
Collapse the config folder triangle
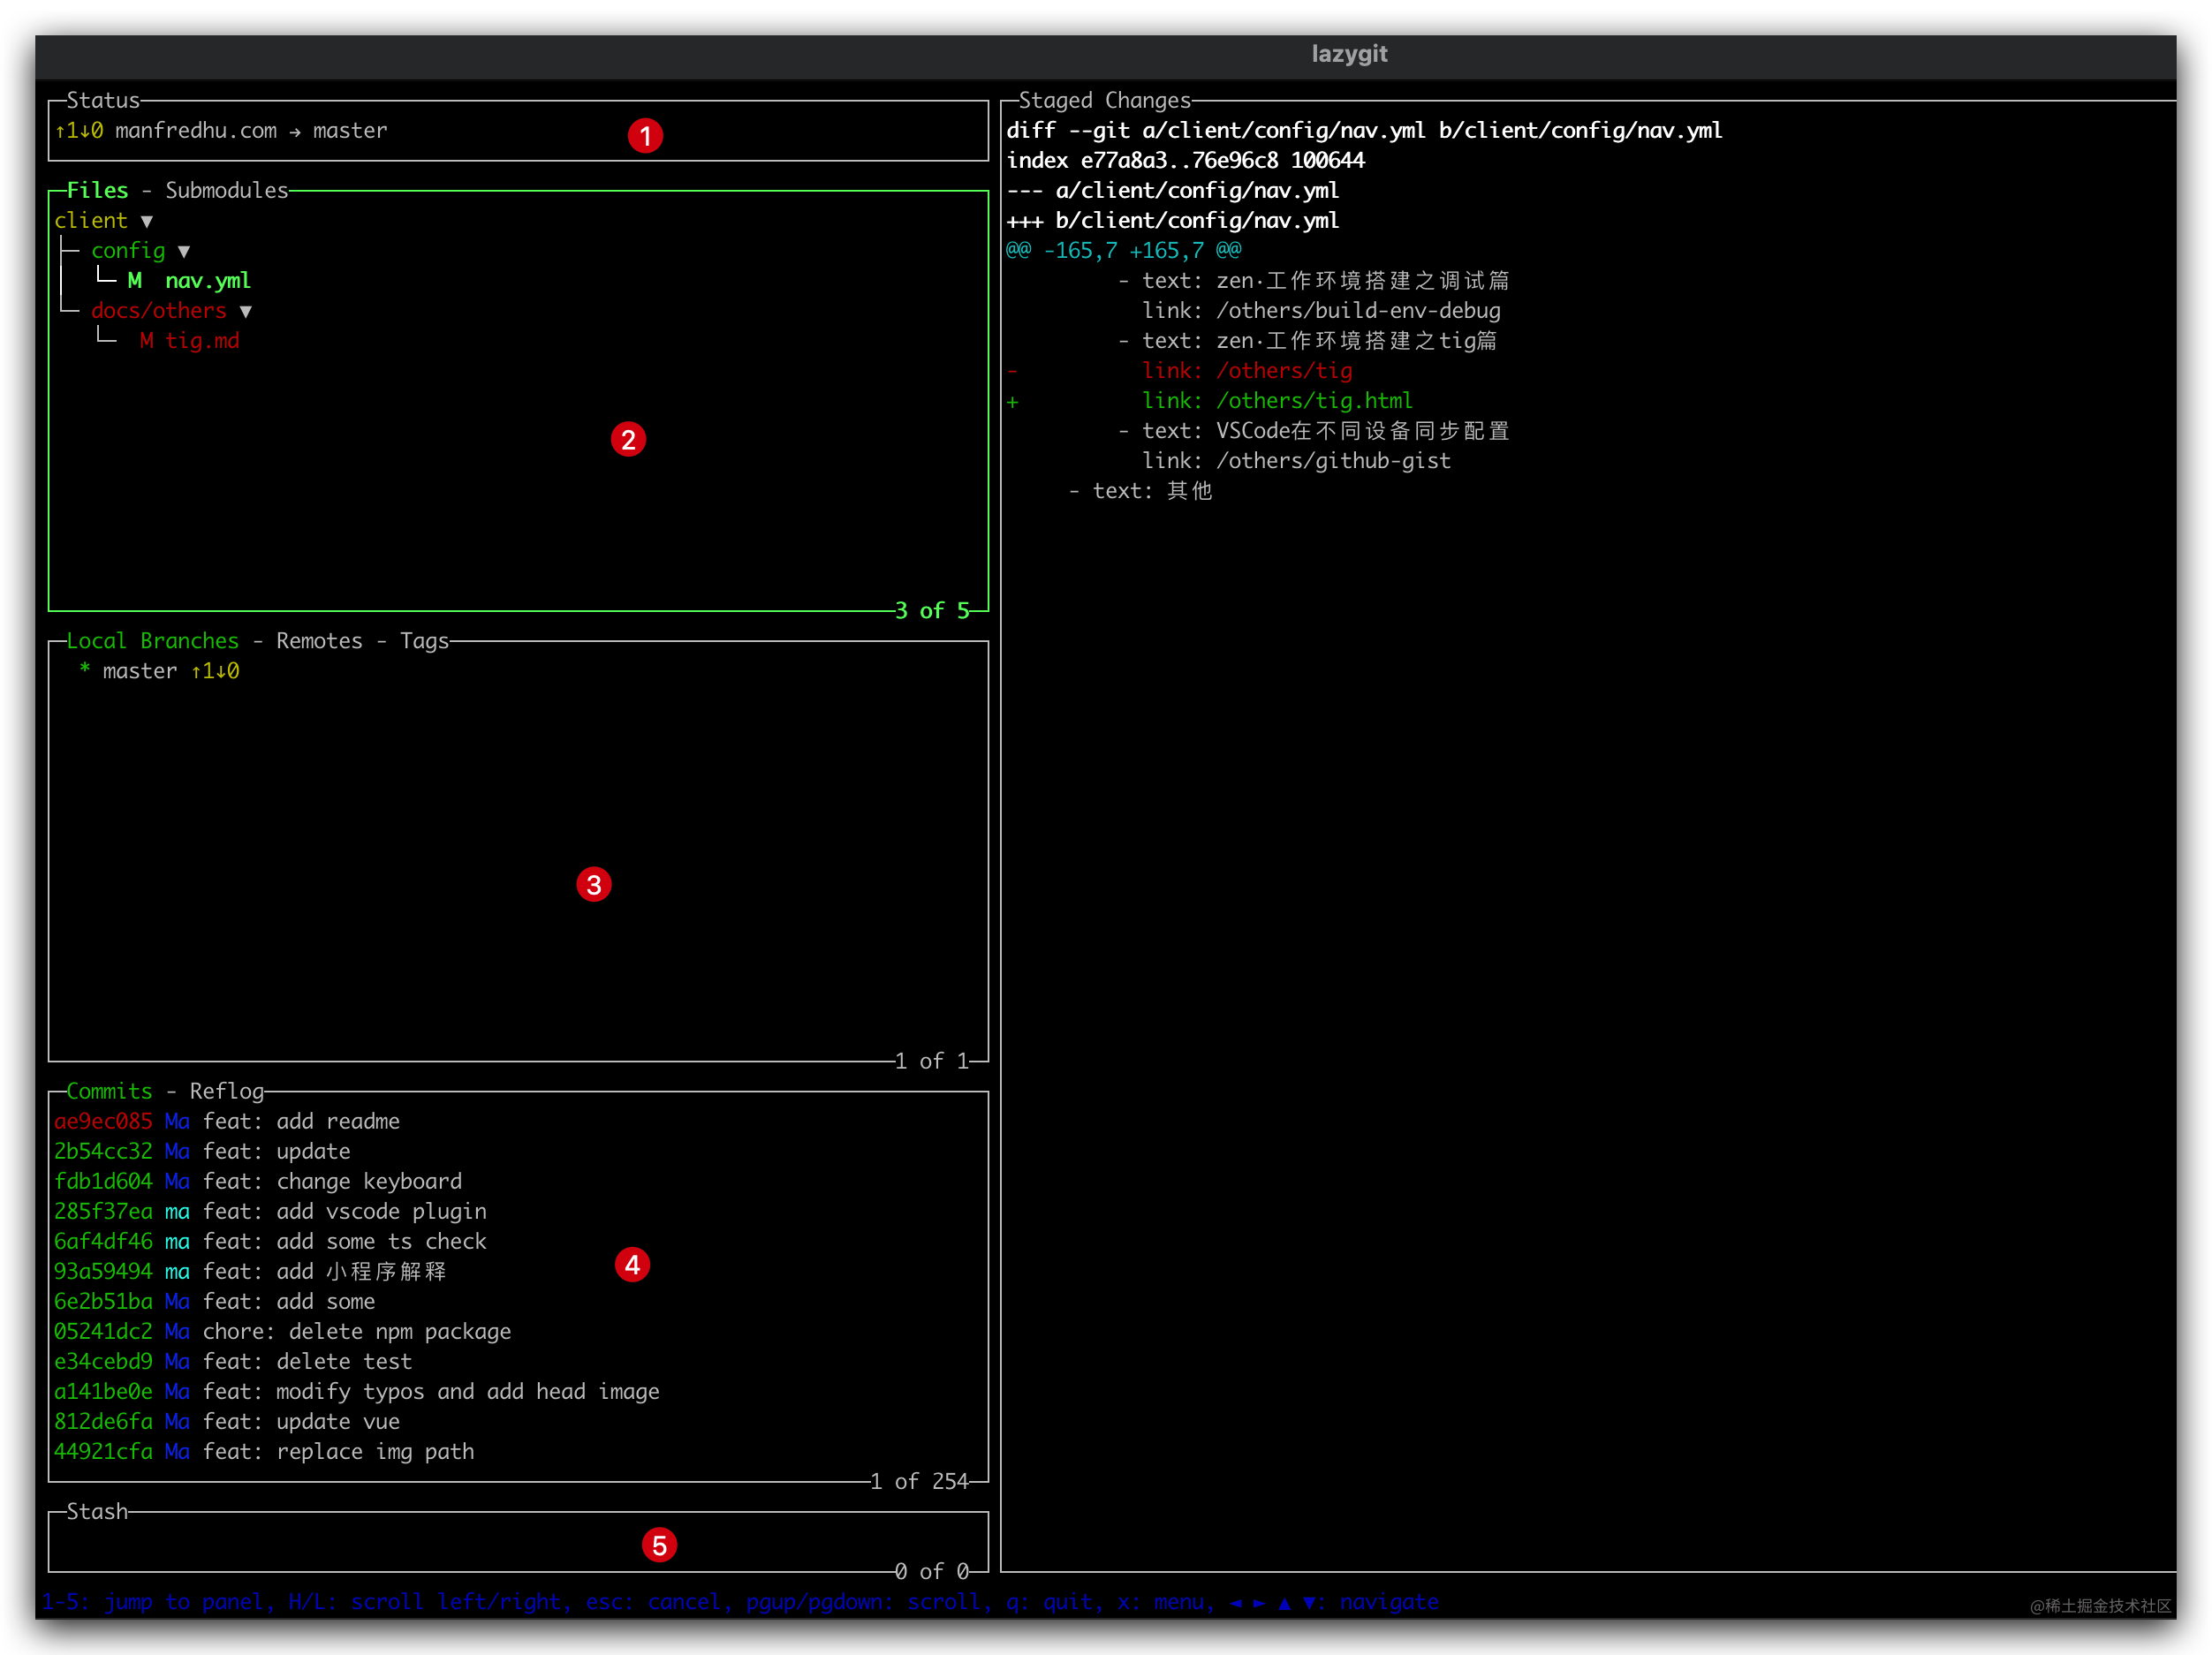[x=184, y=251]
